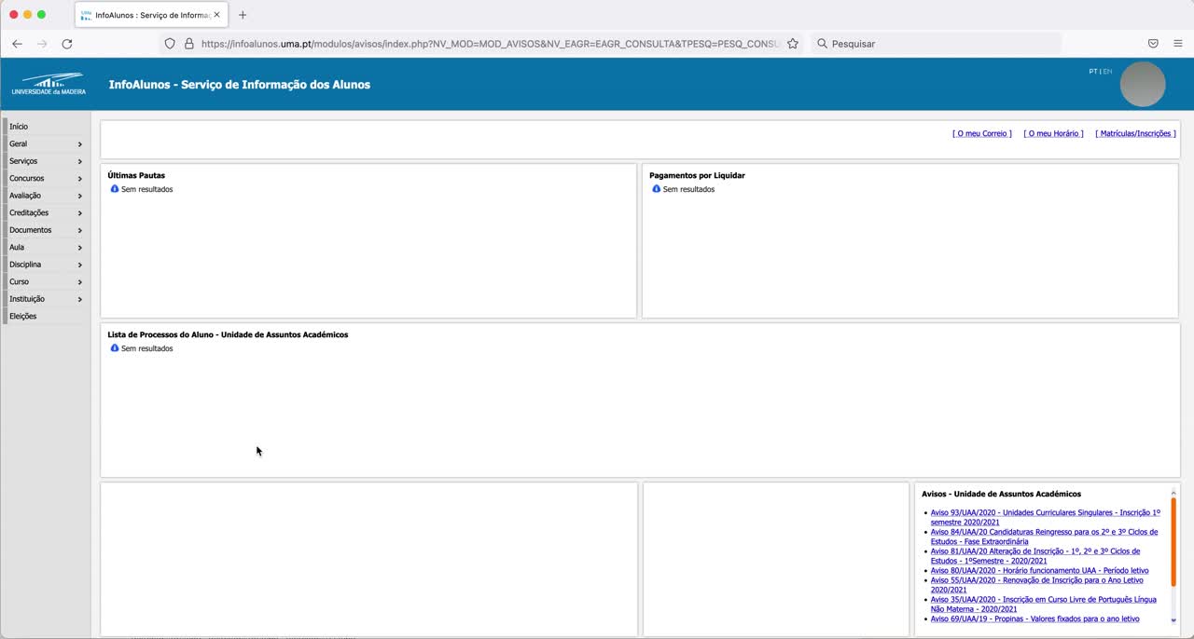Expand the Geral sidebar menu
1194x639 pixels.
[44, 144]
